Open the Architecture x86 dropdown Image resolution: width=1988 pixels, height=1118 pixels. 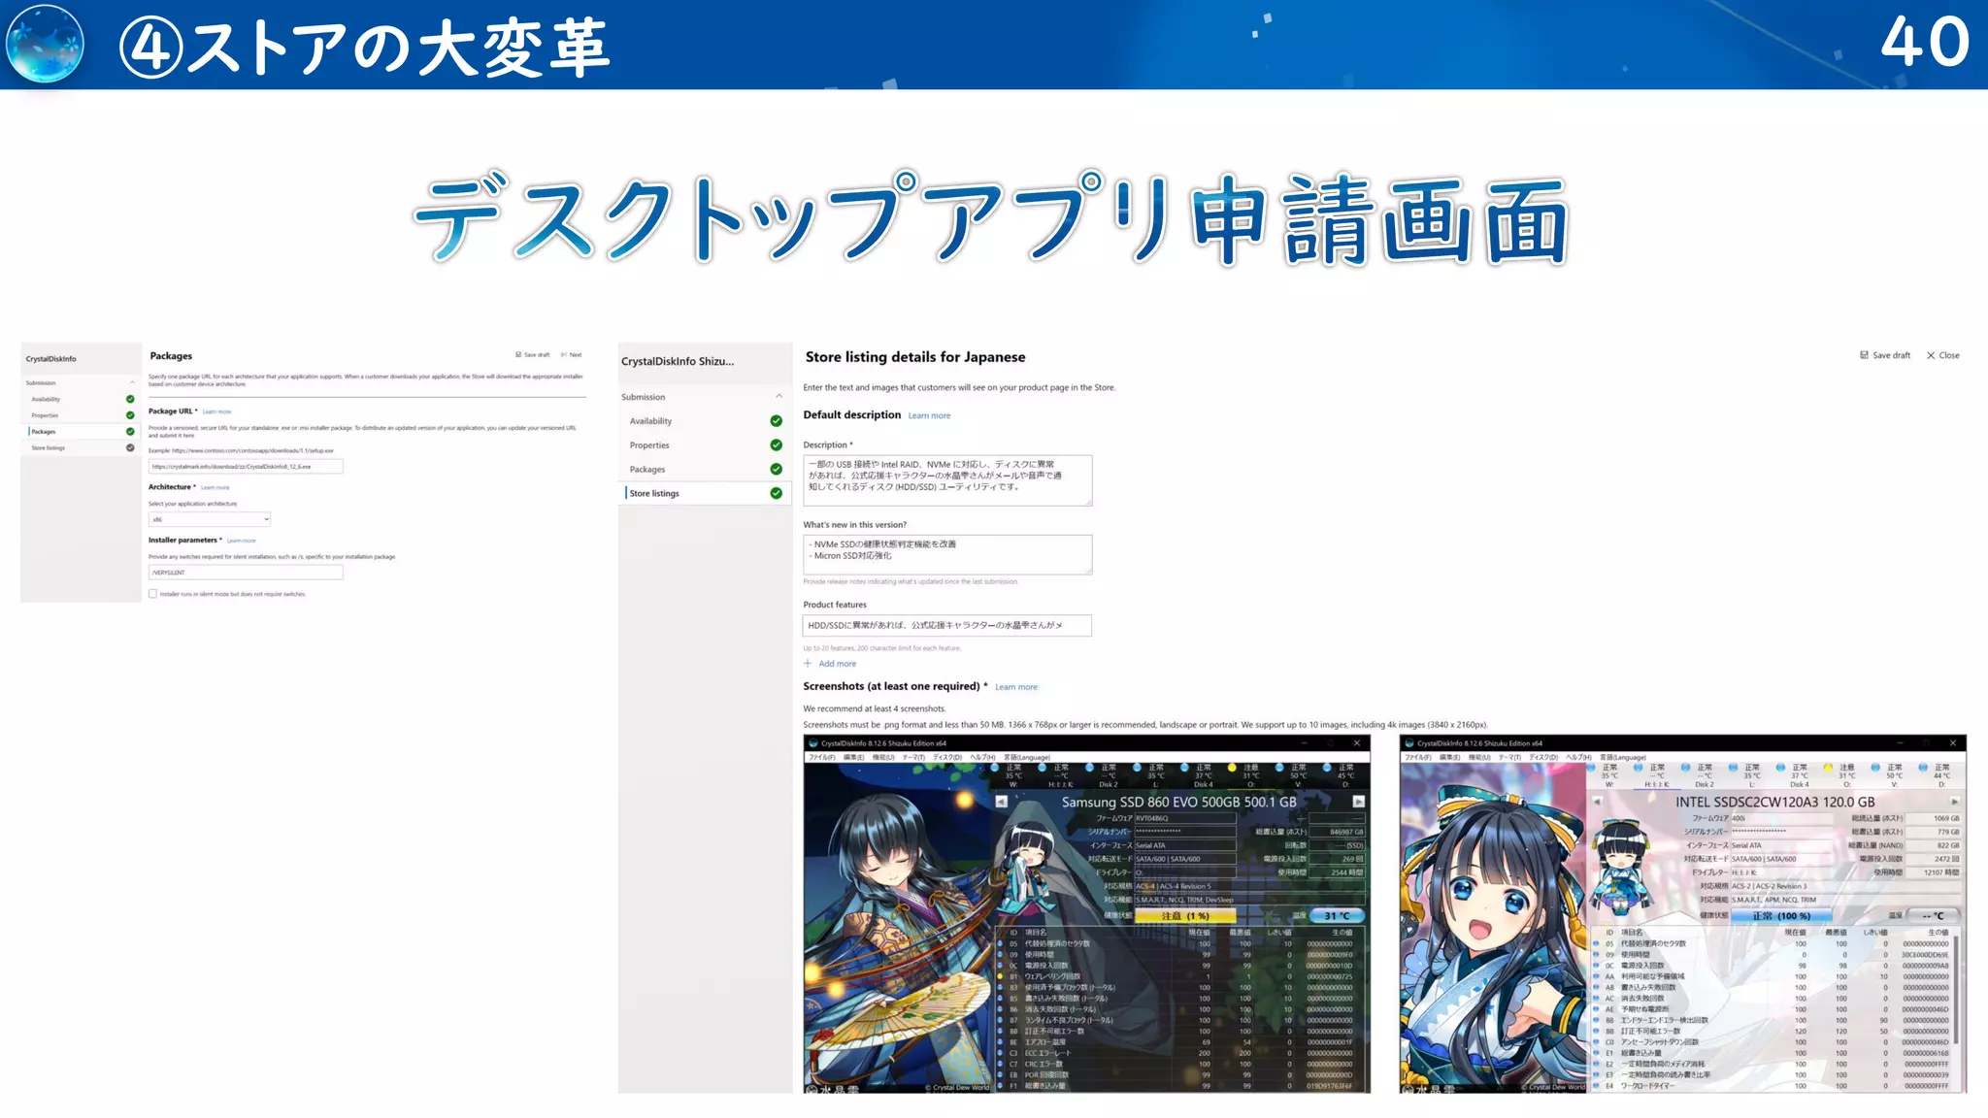coord(209,519)
